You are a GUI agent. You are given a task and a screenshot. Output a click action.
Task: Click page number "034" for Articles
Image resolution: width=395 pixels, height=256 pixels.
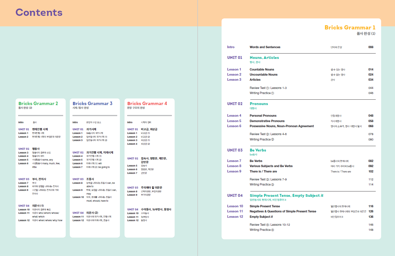click(x=371, y=80)
